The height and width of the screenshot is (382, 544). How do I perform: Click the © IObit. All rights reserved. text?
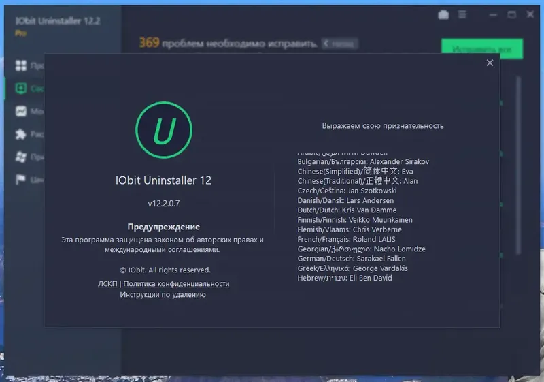pyautogui.click(x=165, y=270)
